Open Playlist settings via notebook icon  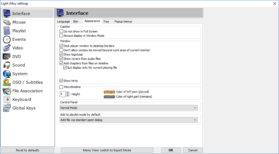(7, 31)
